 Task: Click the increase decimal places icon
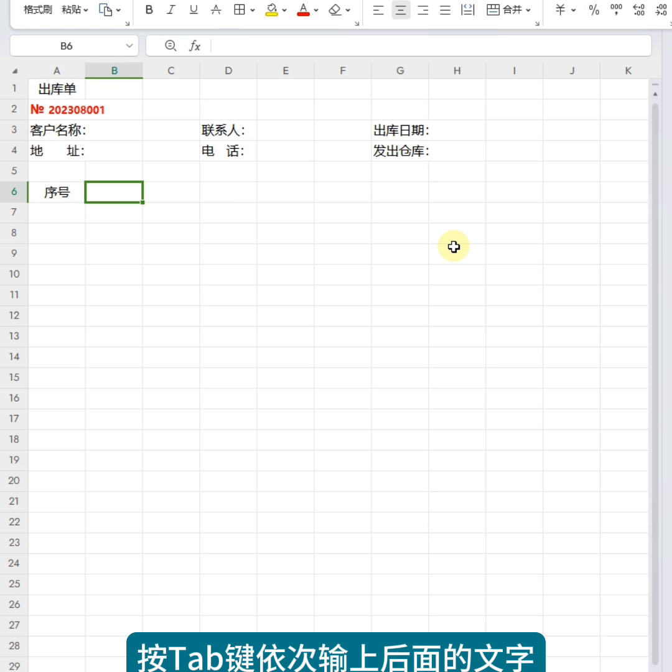point(638,9)
